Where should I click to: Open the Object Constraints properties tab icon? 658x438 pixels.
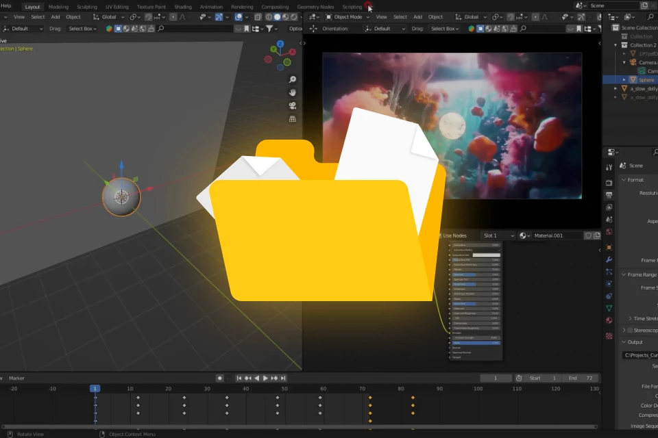pyautogui.click(x=609, y=296)
